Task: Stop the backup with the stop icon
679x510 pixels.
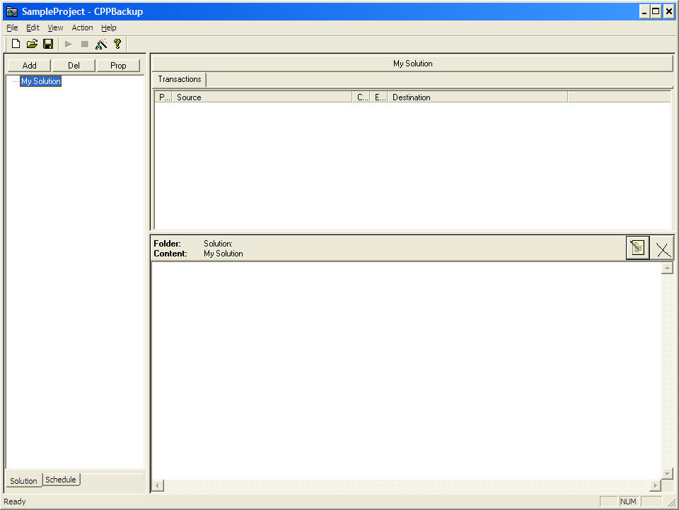Action: [85, 44]
